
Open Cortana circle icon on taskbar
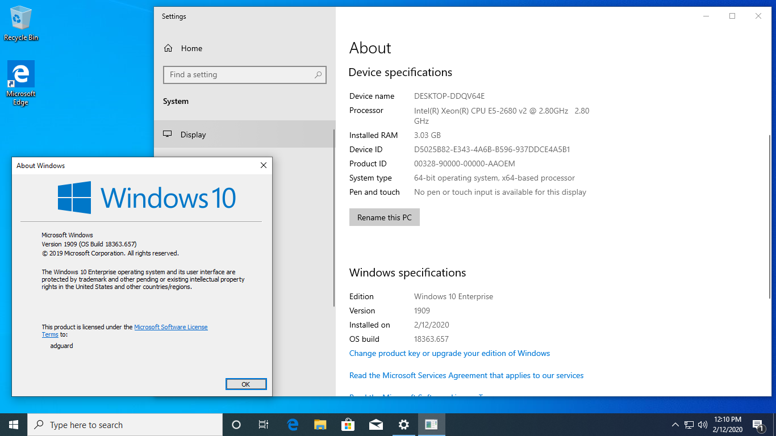point(236,425)
